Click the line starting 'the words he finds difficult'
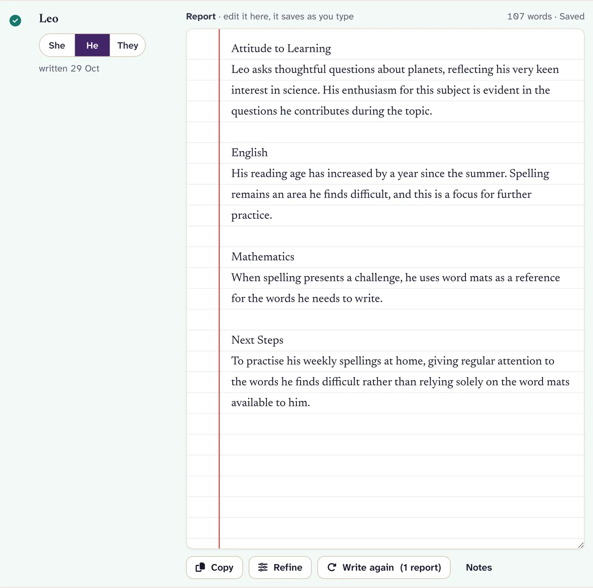Image resolution: width=593 pixels, height=588 pixels. click(400, 382)
